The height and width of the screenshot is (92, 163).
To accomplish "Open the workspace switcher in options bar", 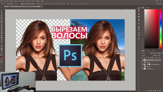I will point(160,4).
